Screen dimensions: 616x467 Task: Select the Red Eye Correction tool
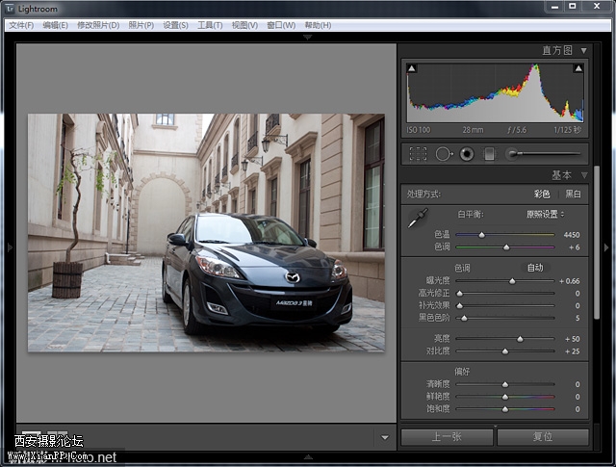click(x=467, y=154)
